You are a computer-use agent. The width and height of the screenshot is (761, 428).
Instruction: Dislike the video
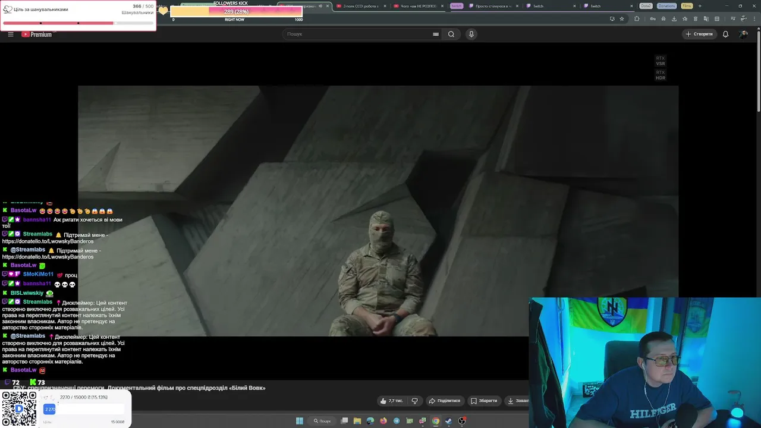[x=415, y=401]
